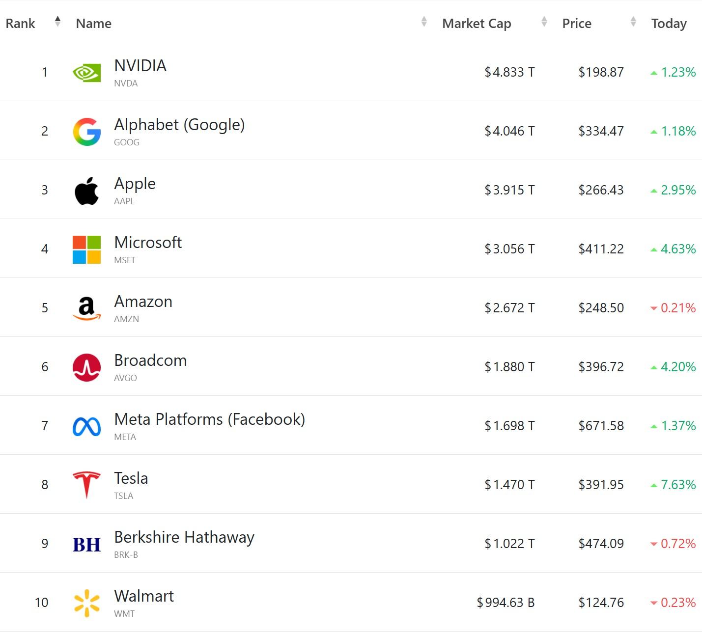Click the Berkshire Hathaway BH logo

click(86, 544)
